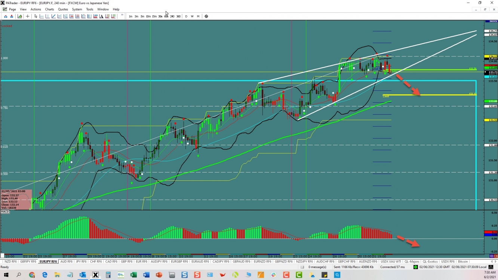Open Outlook from the taskbar

[x=83, y=275]
